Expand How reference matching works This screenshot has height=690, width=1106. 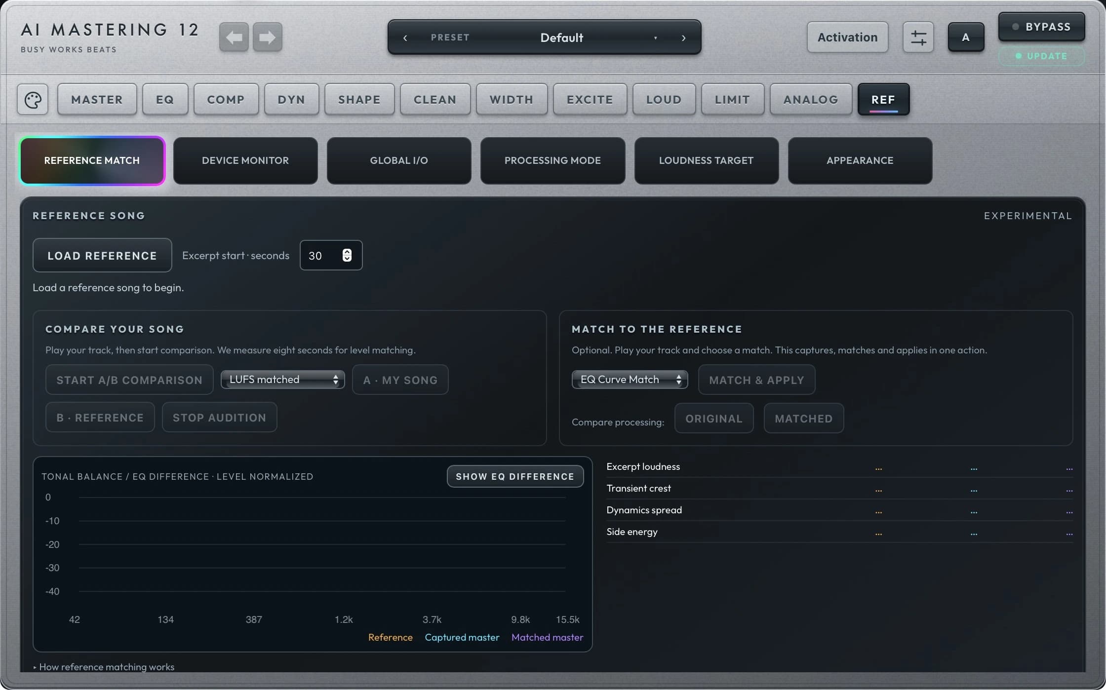pos(104,667)
